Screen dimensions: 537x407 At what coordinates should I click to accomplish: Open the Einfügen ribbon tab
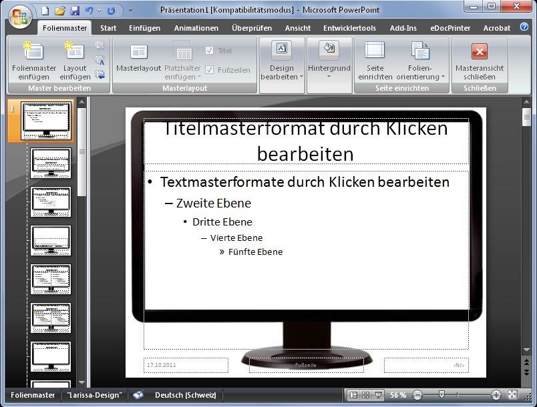144,28
